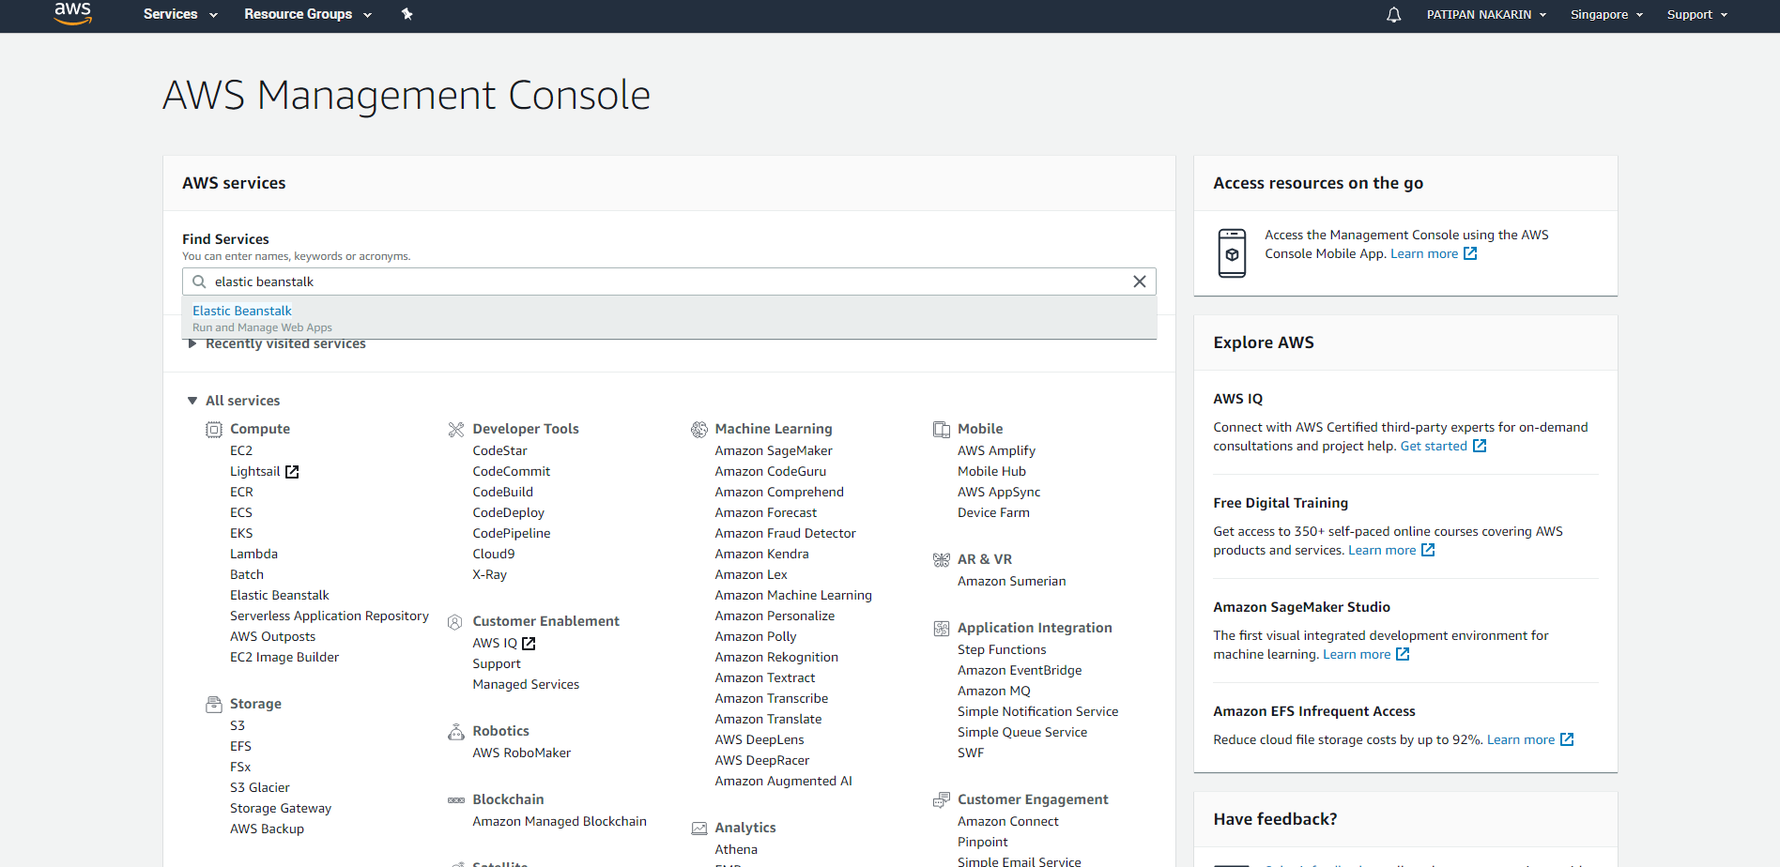Viewport: 1780px width, 867px height.
Task: Click the pin icon in the top bar
Action: pos(407,14)
